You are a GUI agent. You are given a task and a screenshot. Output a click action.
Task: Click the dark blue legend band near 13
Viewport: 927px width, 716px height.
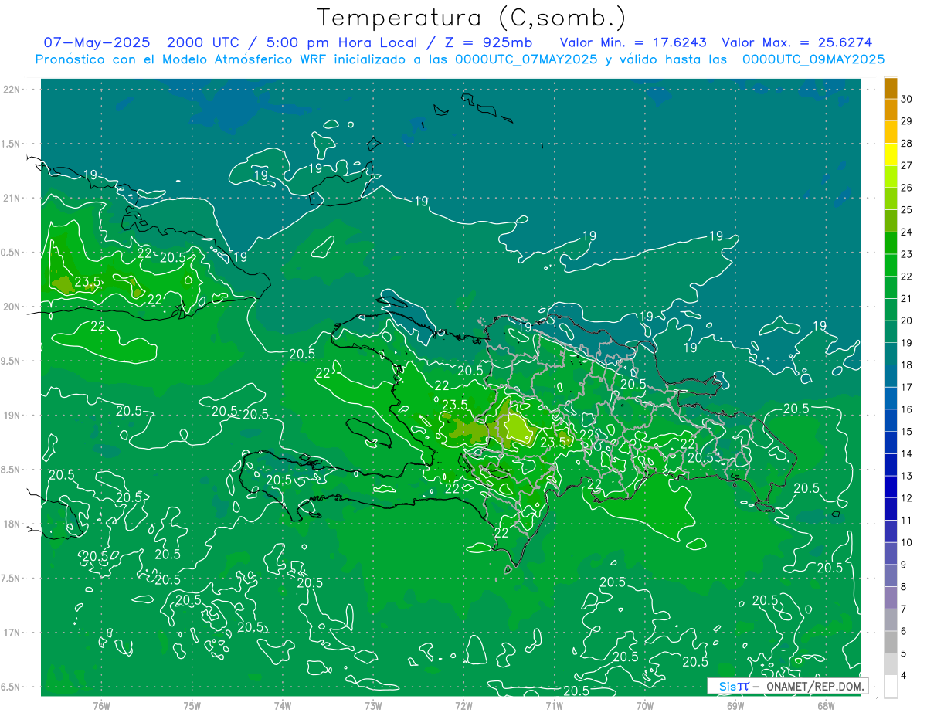pos(891,465)
